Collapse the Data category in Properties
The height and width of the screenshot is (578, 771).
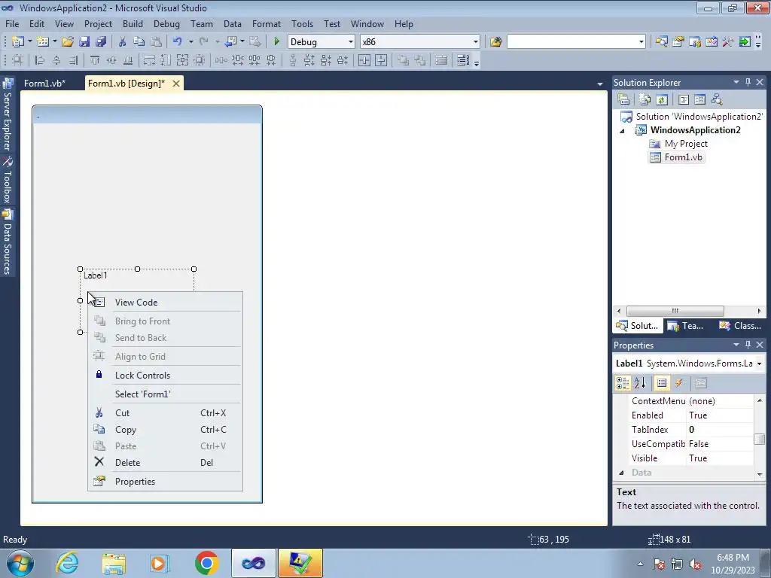621,473
